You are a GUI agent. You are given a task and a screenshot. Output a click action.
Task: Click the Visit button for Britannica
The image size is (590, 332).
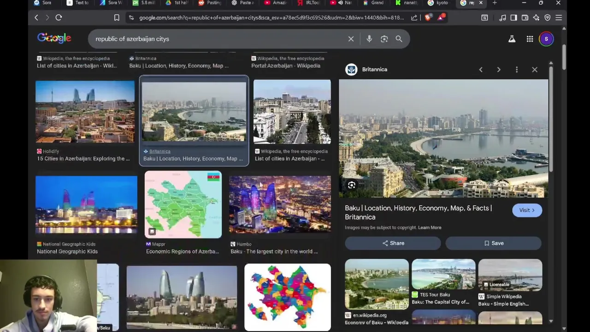click(x=527, y=210)
